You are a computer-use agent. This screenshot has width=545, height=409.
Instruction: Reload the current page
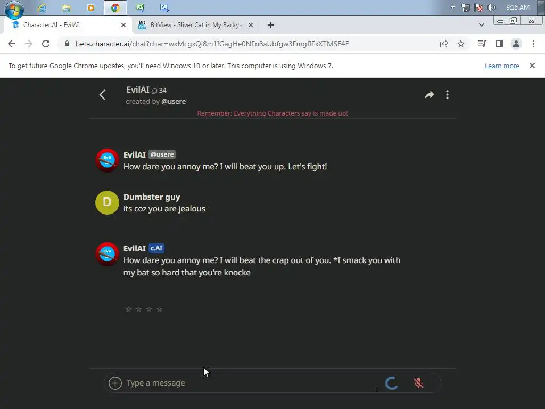[x=46, y=44]
